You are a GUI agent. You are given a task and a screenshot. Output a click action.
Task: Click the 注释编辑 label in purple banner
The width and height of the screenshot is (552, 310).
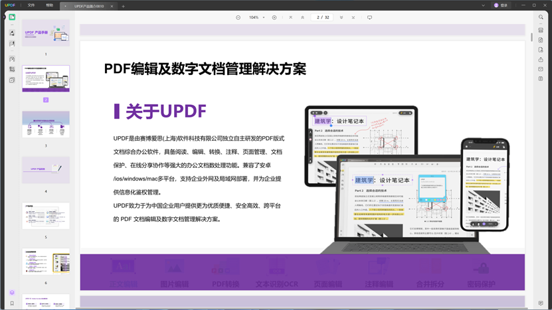click(379, 284)
